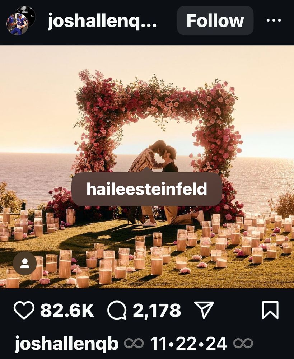
Task: Share the post using the paper plane icon
Action: [x=204, y=310]
